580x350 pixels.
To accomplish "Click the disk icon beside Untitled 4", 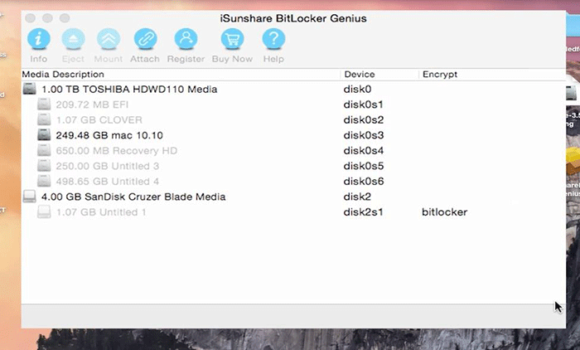I will pyautogui.click(x=44, y=181).
